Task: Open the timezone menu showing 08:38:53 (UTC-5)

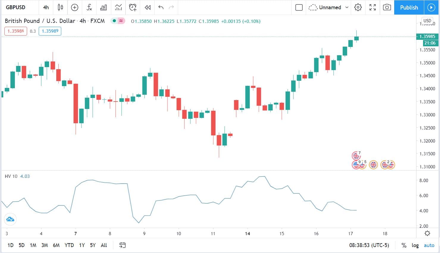Action: point(369,245)
